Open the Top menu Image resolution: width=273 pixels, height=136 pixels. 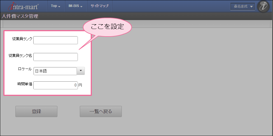[55, 6]
